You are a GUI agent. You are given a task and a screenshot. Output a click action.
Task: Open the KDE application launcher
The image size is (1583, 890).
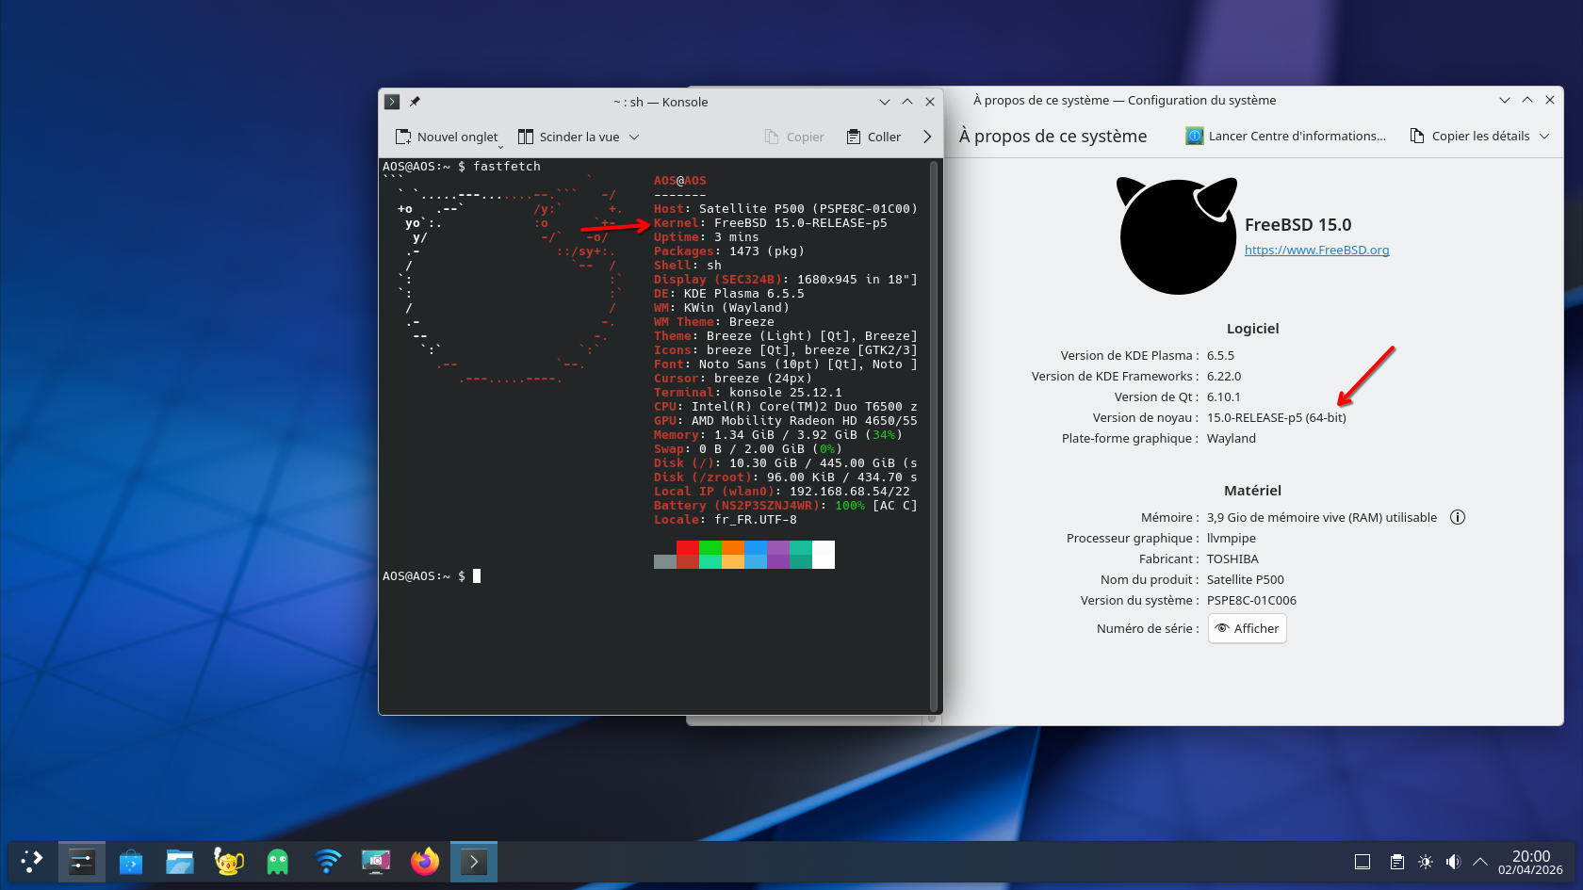click(x=32, y=861)
